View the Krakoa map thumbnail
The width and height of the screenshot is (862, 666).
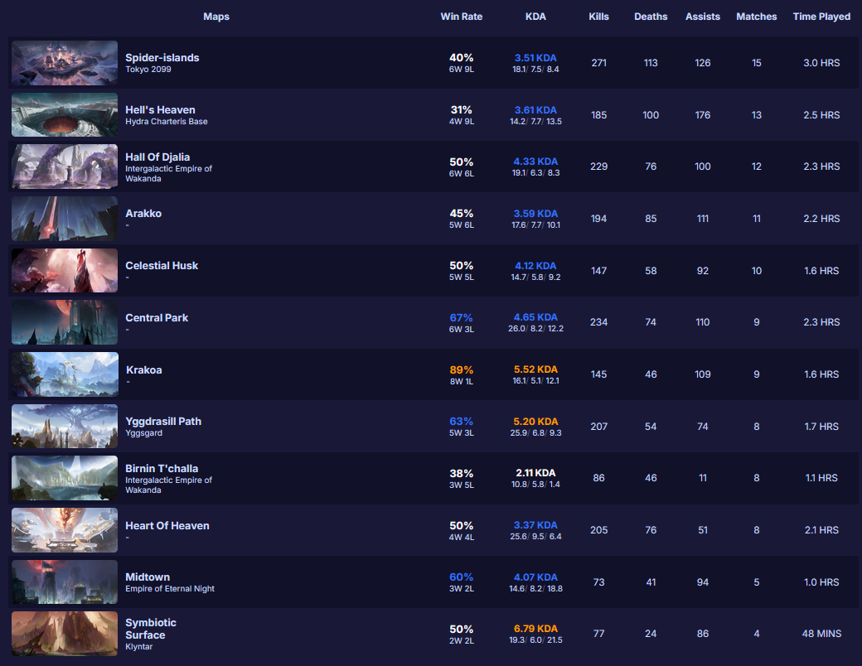65,374
